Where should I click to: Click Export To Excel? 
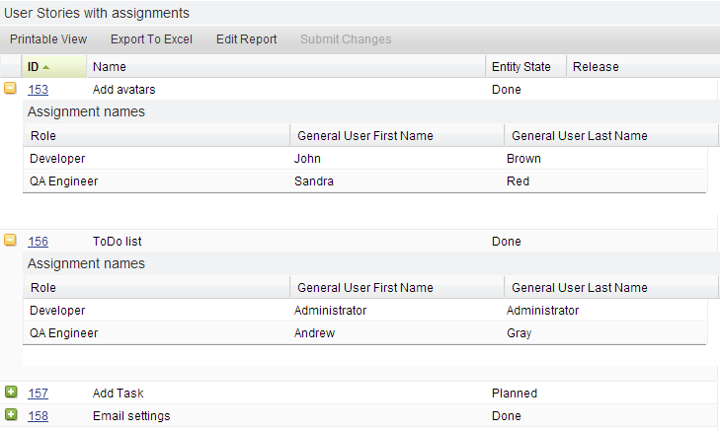point(151,39)
